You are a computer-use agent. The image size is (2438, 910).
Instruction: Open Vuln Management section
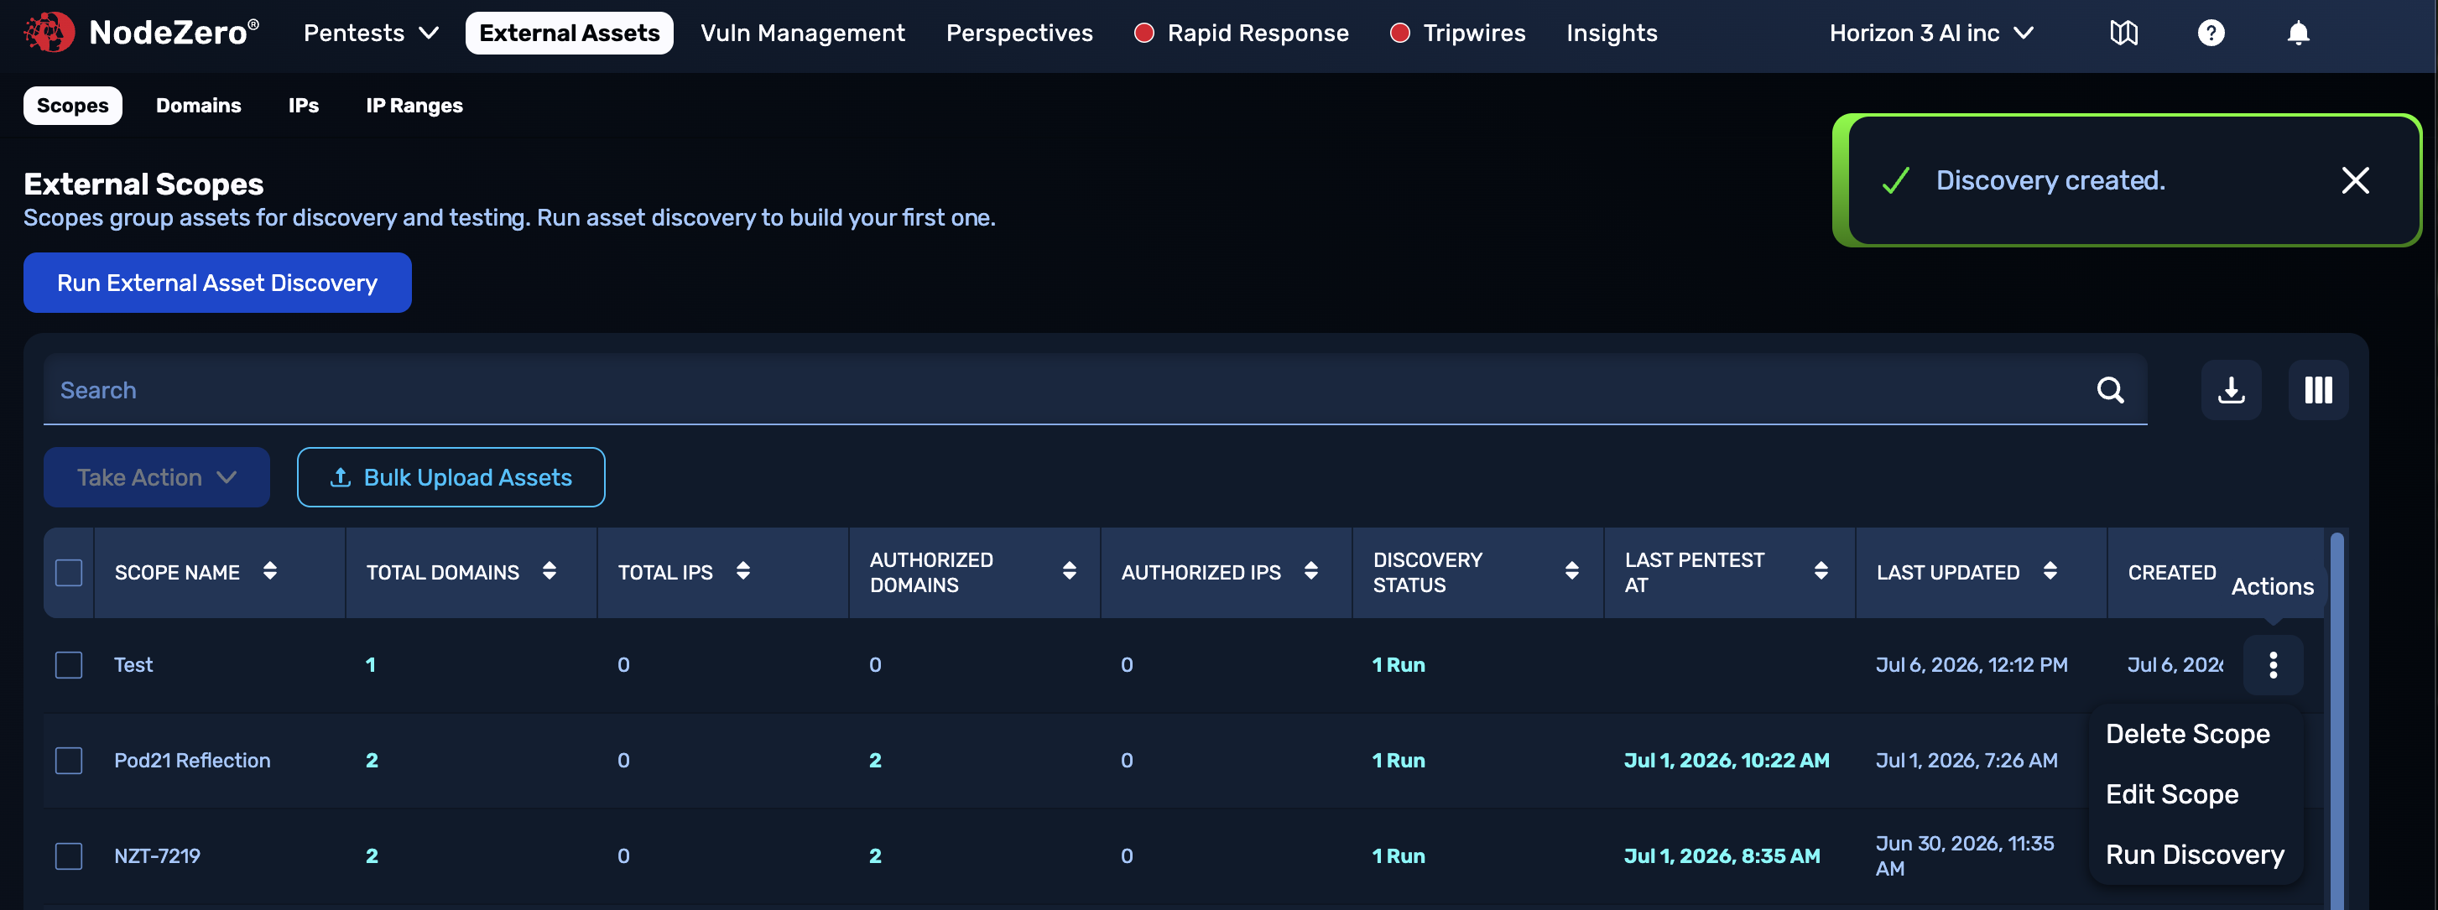[803, 33]
